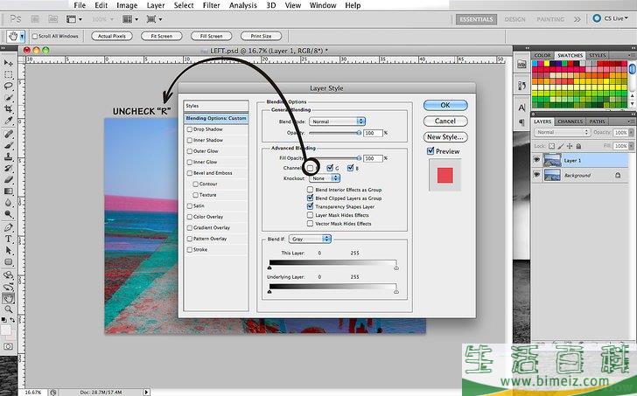Select the Move tool
Image resolution: width=637 pixels, height=396 pixels.
pos(9,63)
